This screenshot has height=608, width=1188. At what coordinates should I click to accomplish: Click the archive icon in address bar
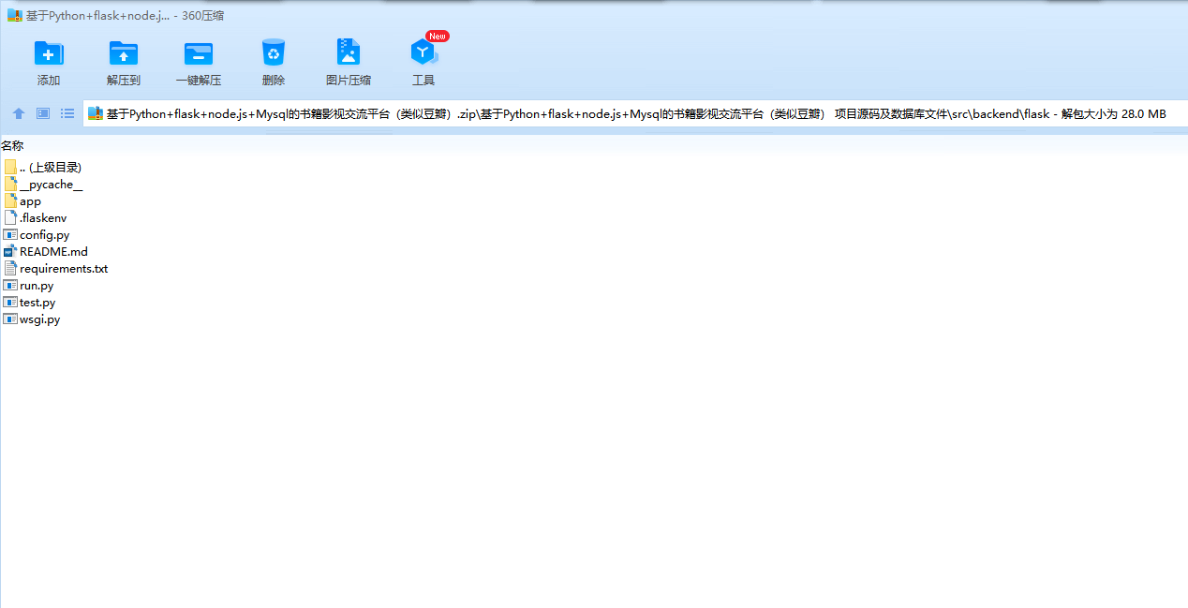(x=95, y=114)
